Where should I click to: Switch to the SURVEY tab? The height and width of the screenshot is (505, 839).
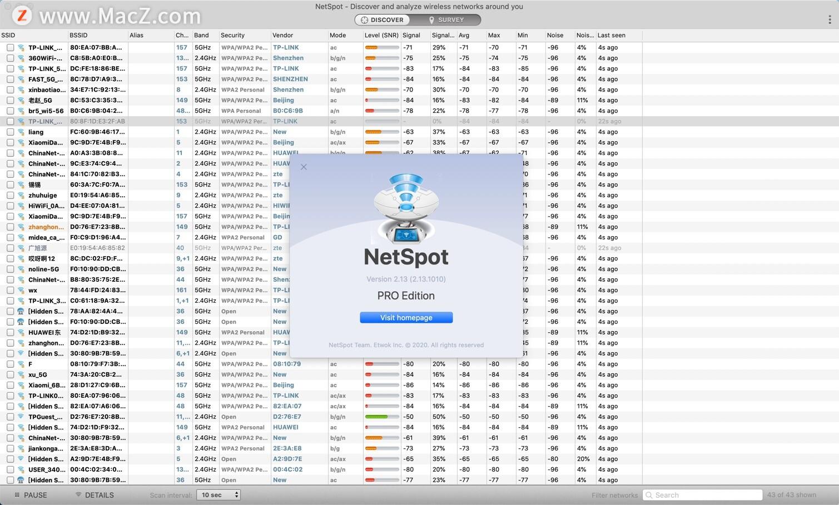[x=451, y=19]
